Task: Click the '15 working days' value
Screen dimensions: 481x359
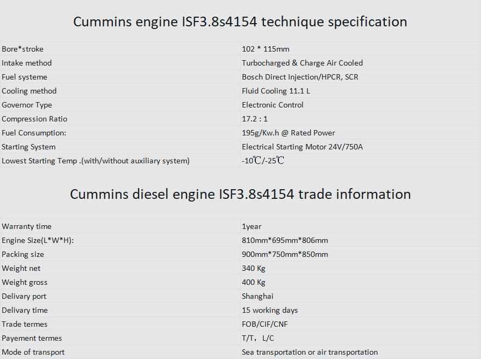Action: pyautogui.click(x=270, y=310)
